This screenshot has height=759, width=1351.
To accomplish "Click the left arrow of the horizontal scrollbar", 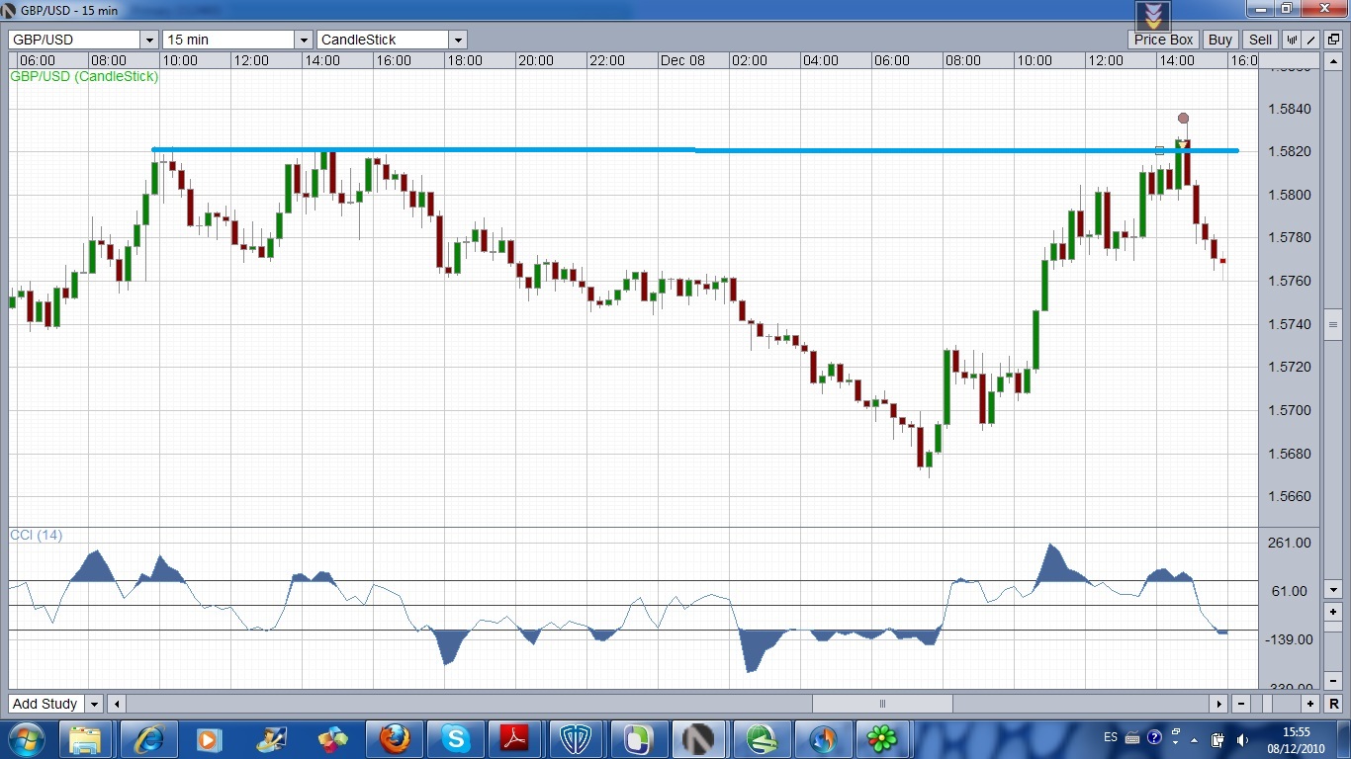I will coord(117,704).
